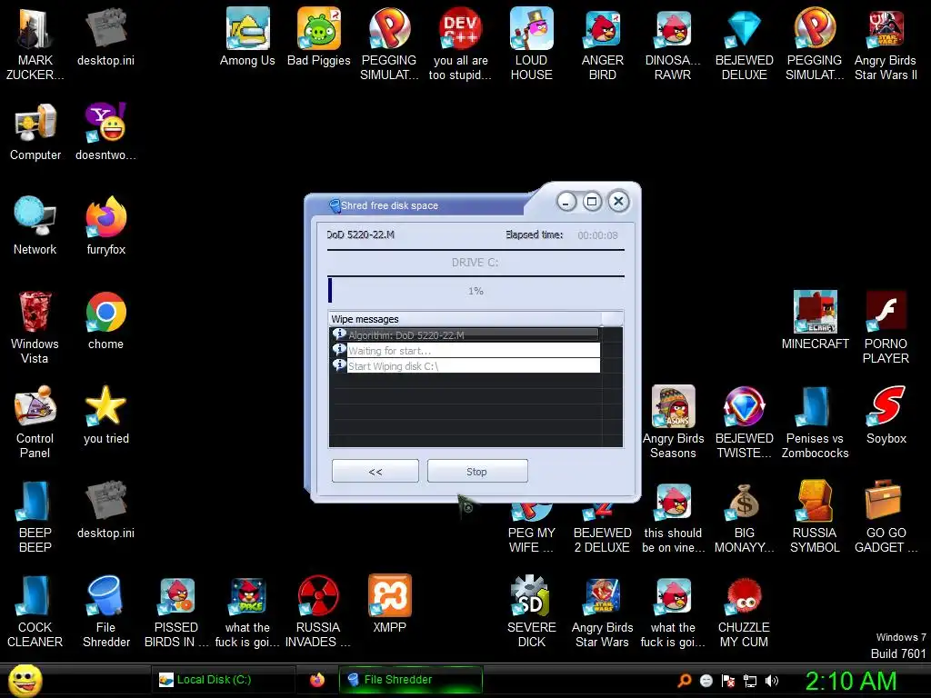The image size is (931, 698).
Task: Select the Computer desktop icon
Action: tap(35, 132)
